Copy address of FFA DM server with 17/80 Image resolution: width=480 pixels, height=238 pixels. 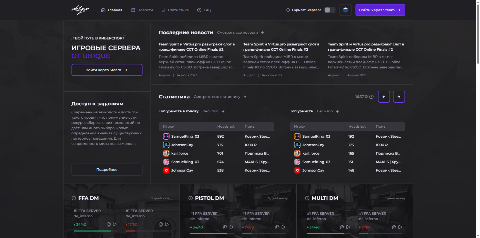tap(161, 224)
